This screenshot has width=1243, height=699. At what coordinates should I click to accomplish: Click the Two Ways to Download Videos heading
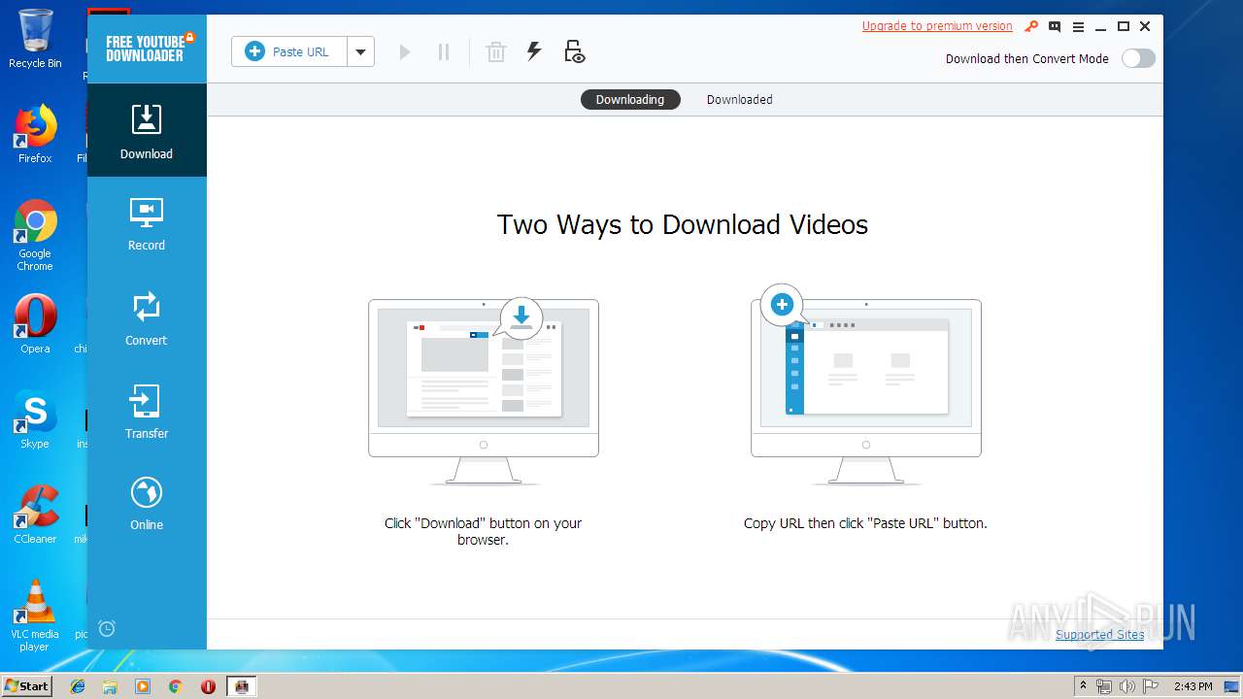(683, 224)
